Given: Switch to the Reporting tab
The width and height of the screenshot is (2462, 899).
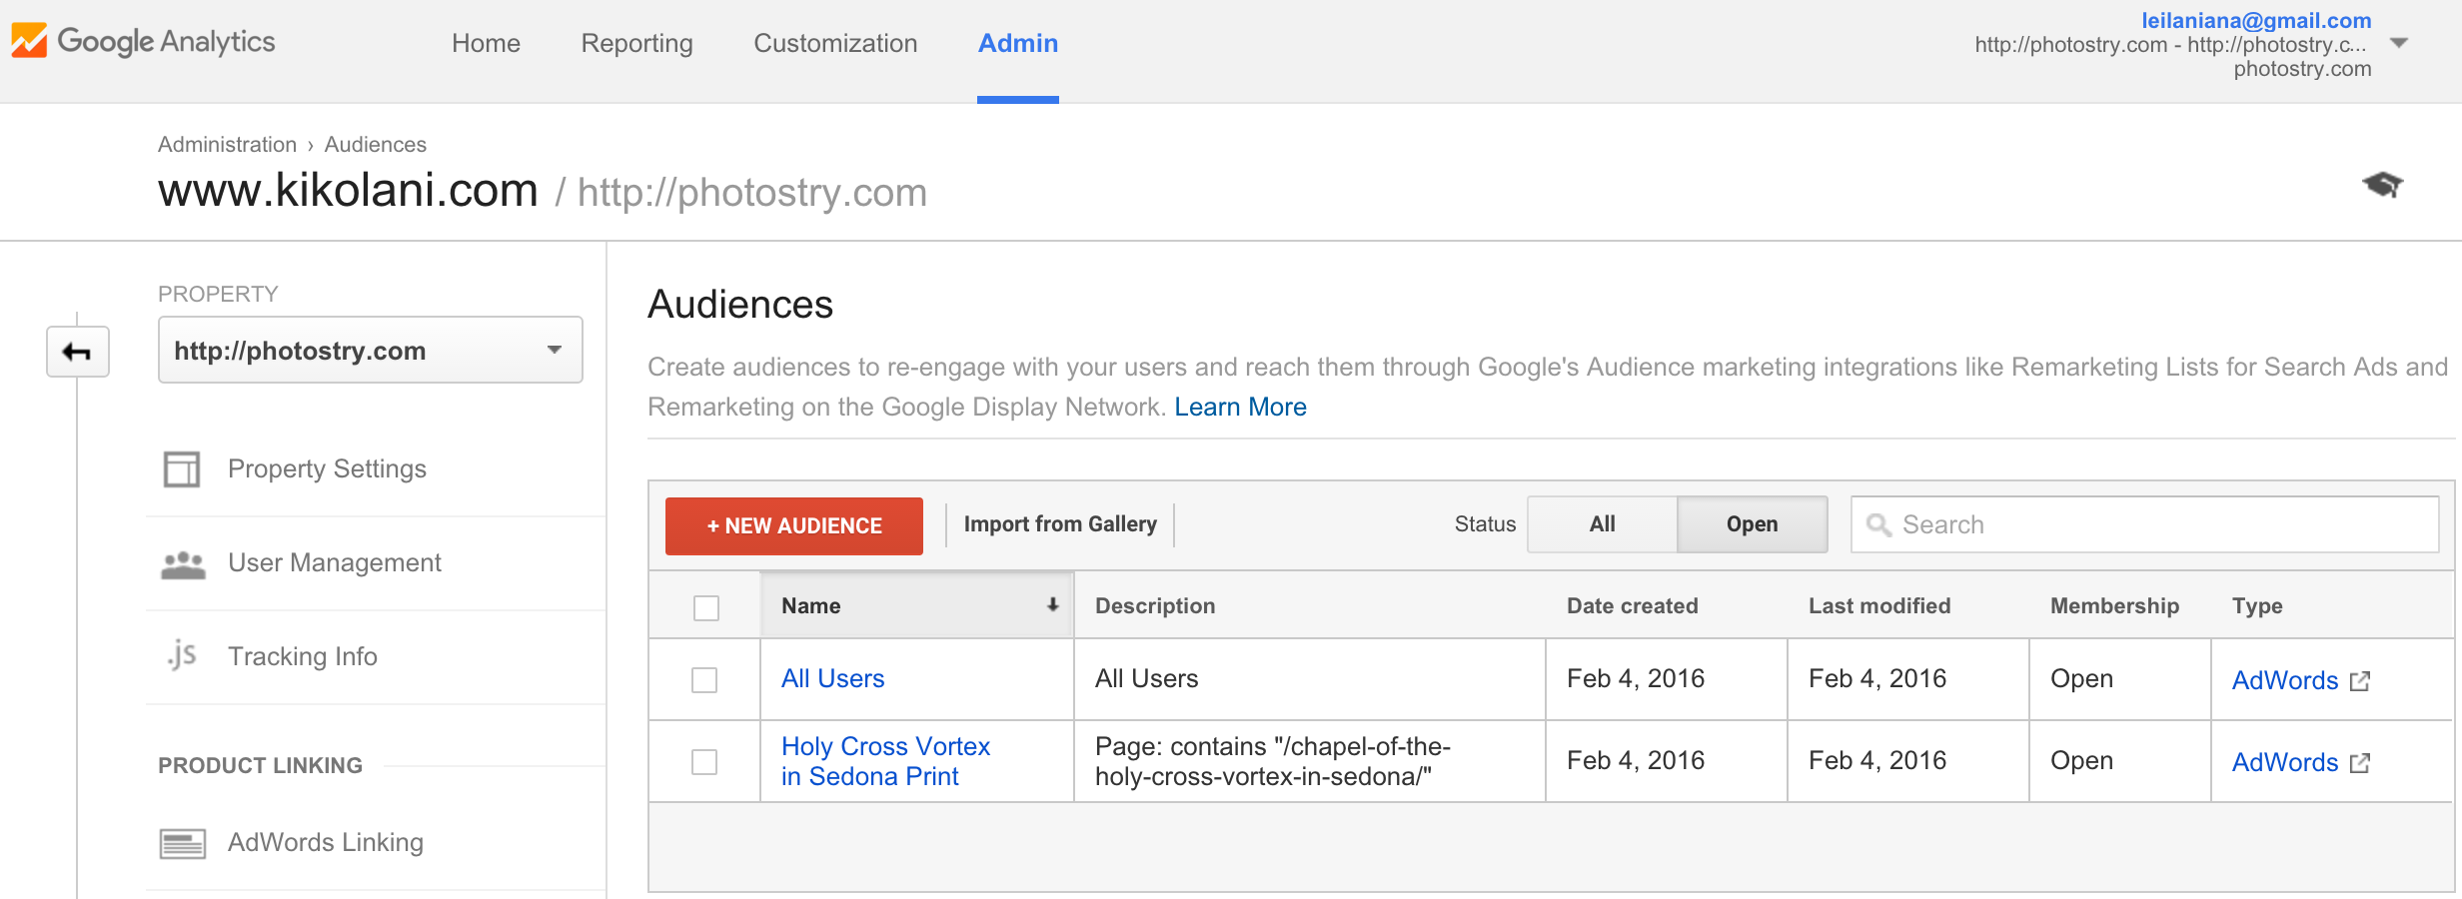Looking at the screenshot, I should coord(635,43).
